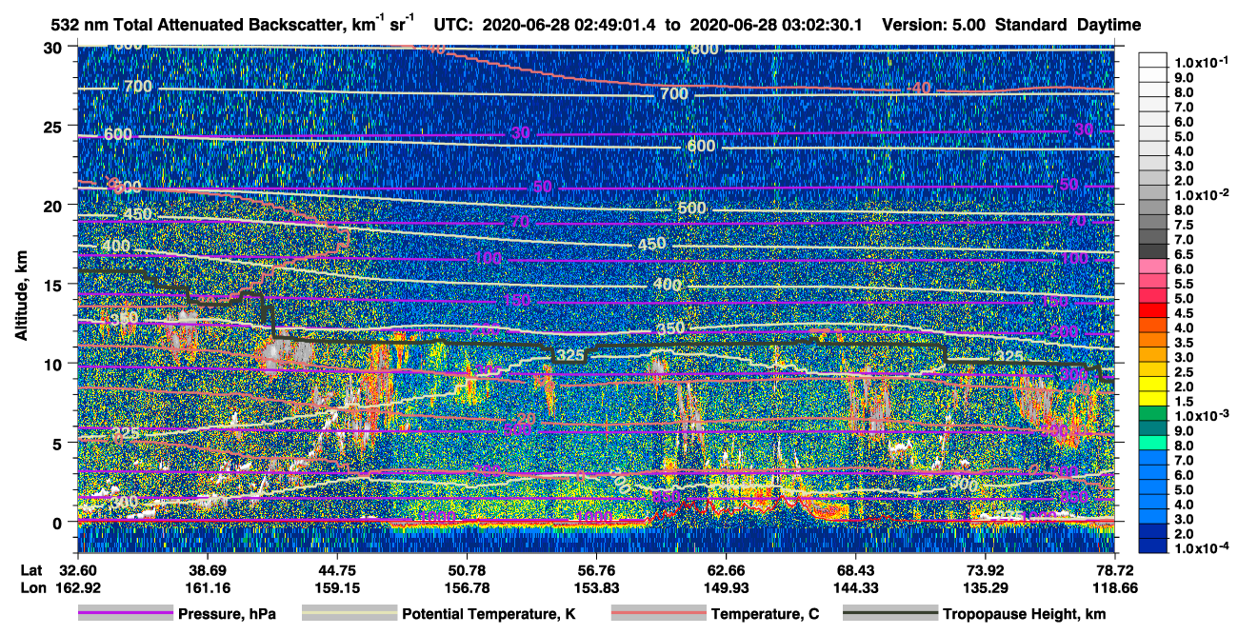Click the 'Tropopause Height, km' legend label

(1025, 615)
